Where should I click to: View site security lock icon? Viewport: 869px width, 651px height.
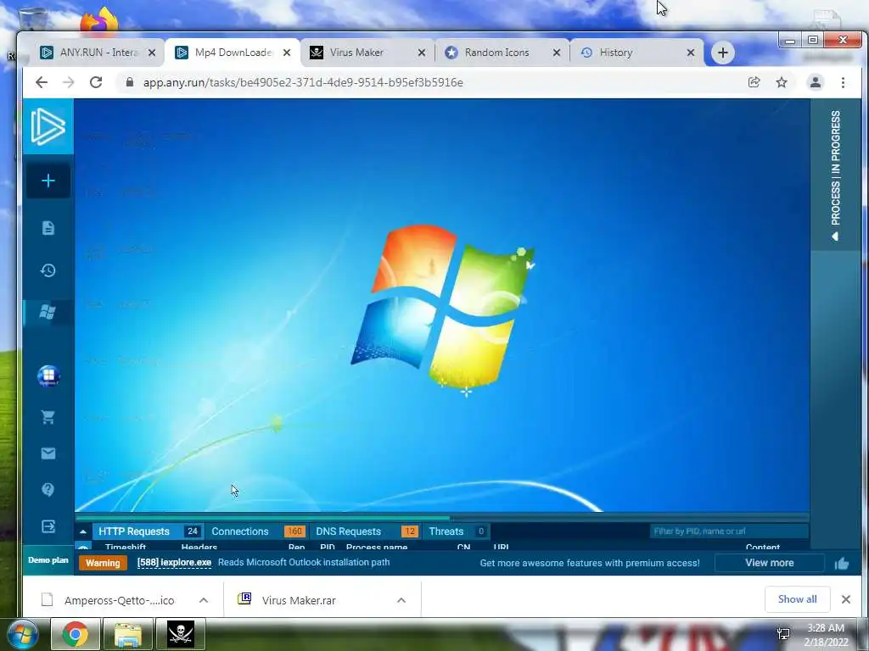tap(130, 82)
